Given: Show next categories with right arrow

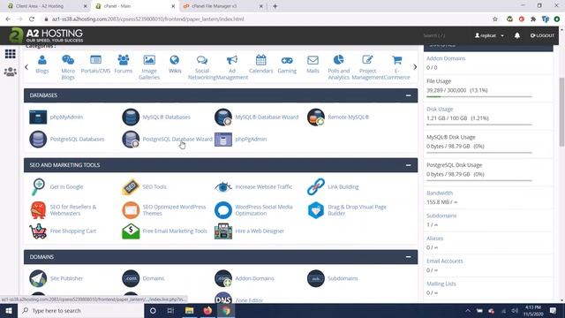Looking at the screenshot, I should 415,67.
